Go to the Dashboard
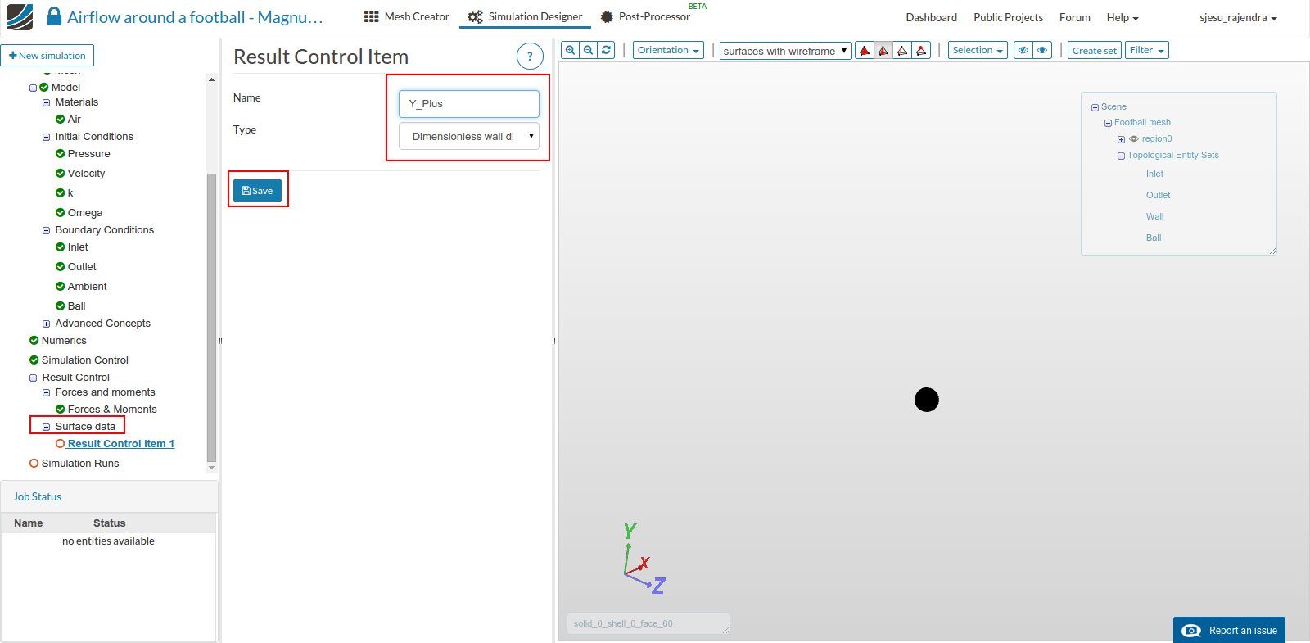1310x643 pixels. (x=932, y=17)
